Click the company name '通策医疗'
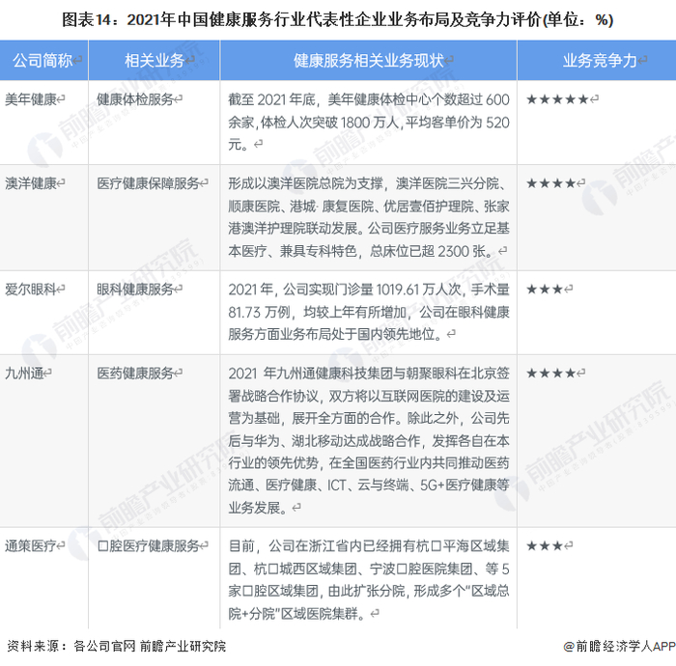 pos(31,545)
